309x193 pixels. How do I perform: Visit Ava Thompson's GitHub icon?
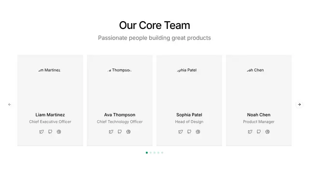pos(120,132)
